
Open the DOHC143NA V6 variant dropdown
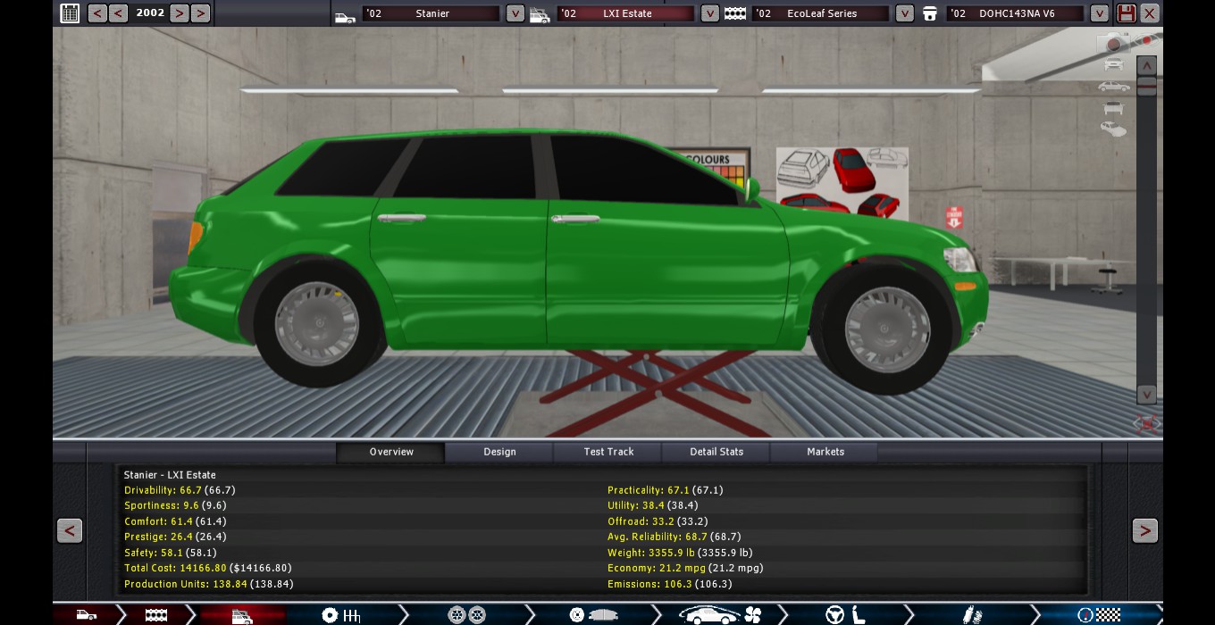pyautogui.click(x=1100, y=13)
